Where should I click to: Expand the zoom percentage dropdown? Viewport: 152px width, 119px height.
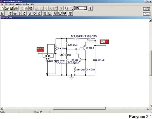click(85, 8)
